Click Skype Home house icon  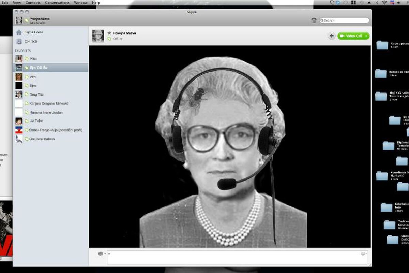click(x=19, y=32)
